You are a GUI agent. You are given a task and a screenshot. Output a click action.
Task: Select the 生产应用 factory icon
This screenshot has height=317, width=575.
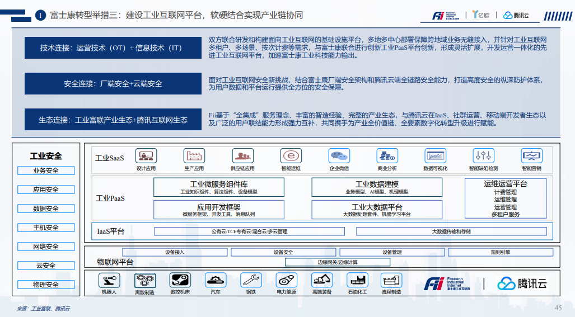click(x=194, y=155)
